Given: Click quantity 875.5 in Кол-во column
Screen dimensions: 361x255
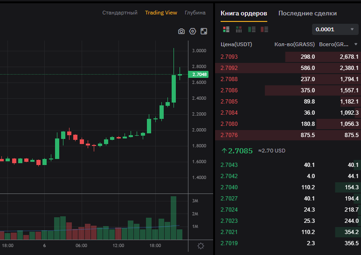Looking at the screenshot, I should (307, 135).
